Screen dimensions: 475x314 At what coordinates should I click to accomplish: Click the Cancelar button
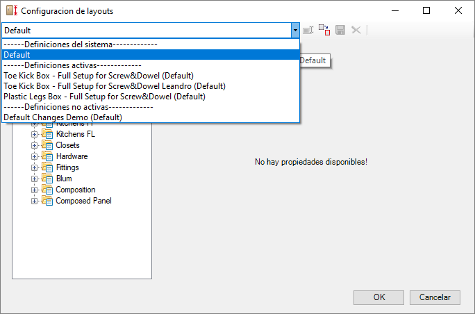point(435,297)
